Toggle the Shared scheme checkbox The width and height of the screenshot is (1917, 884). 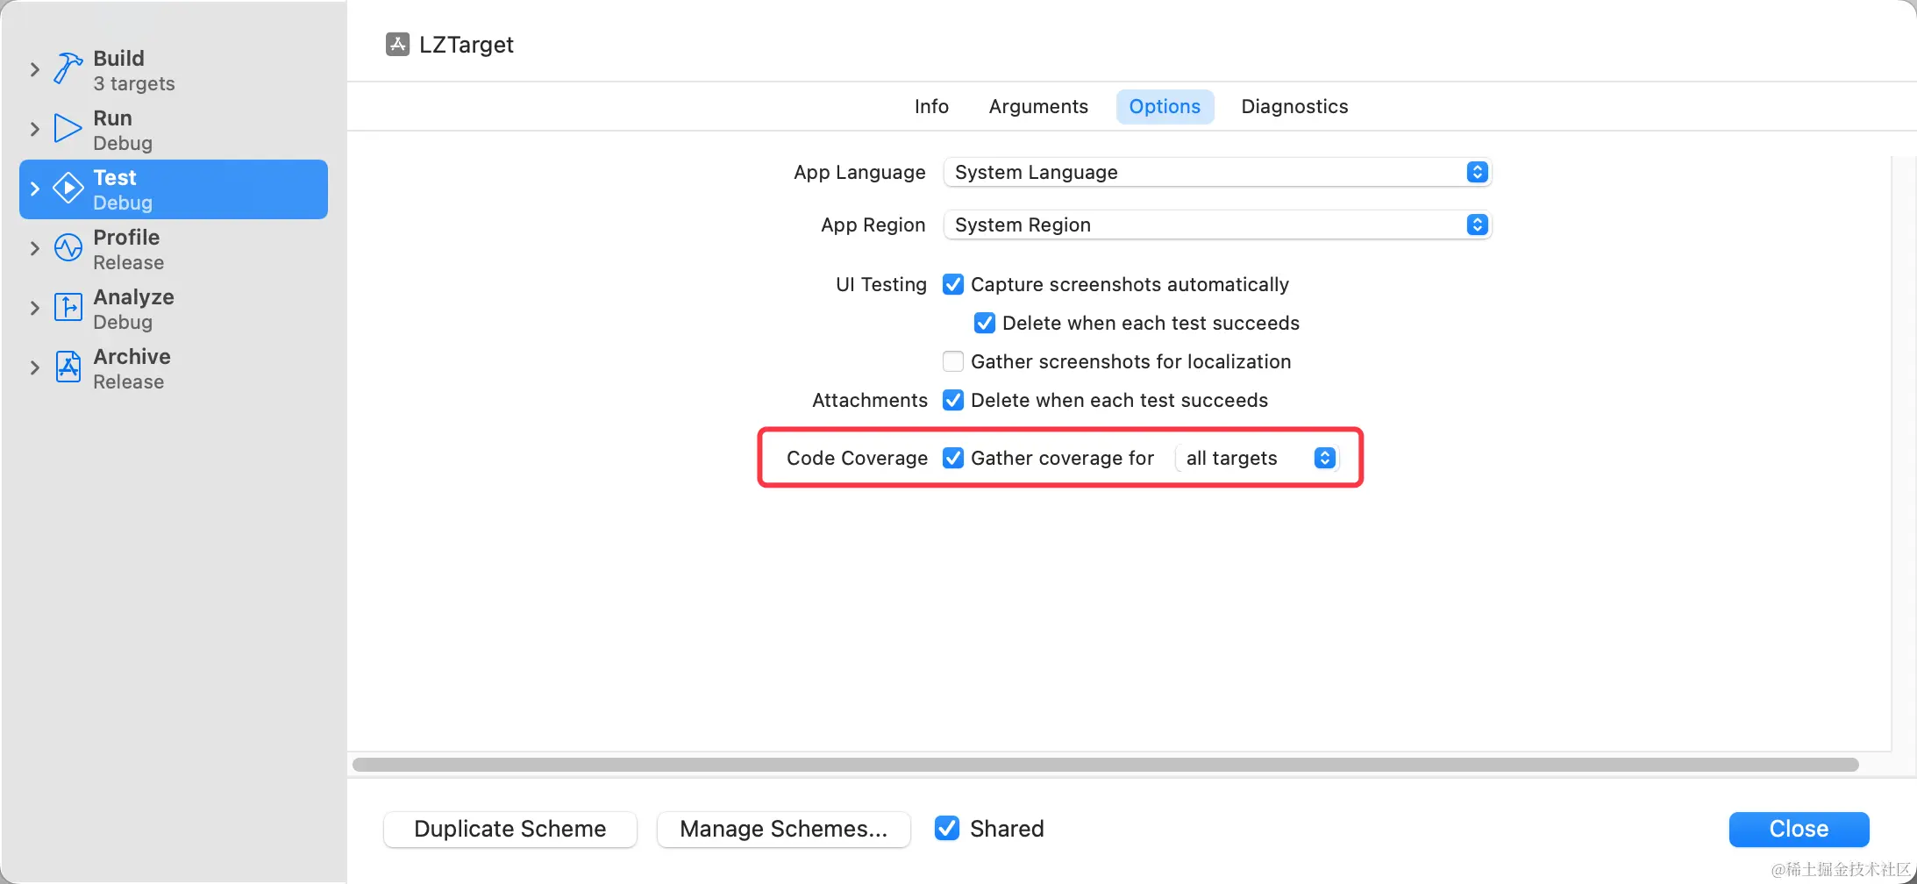(947, 829)
